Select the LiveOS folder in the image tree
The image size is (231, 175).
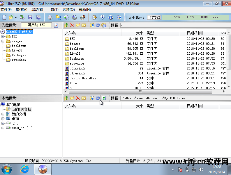point(17,51)
